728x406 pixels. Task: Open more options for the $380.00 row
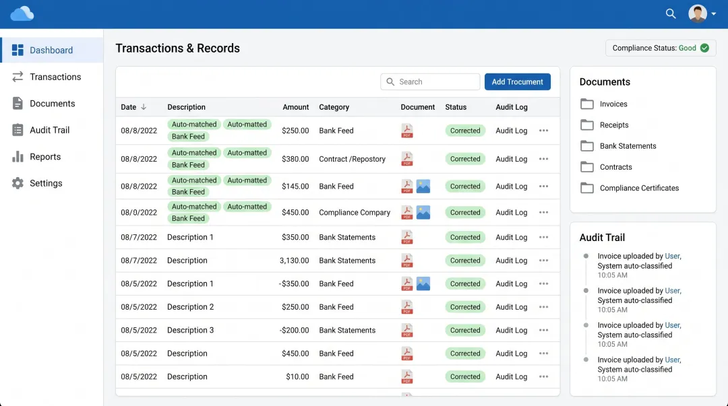[x=544, y=159]
